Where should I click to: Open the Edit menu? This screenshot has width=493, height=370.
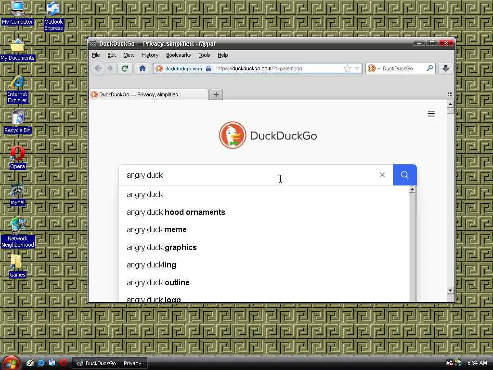112,55
